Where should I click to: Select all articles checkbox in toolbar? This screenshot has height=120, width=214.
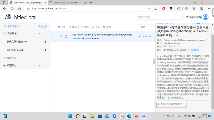point(53,27)
